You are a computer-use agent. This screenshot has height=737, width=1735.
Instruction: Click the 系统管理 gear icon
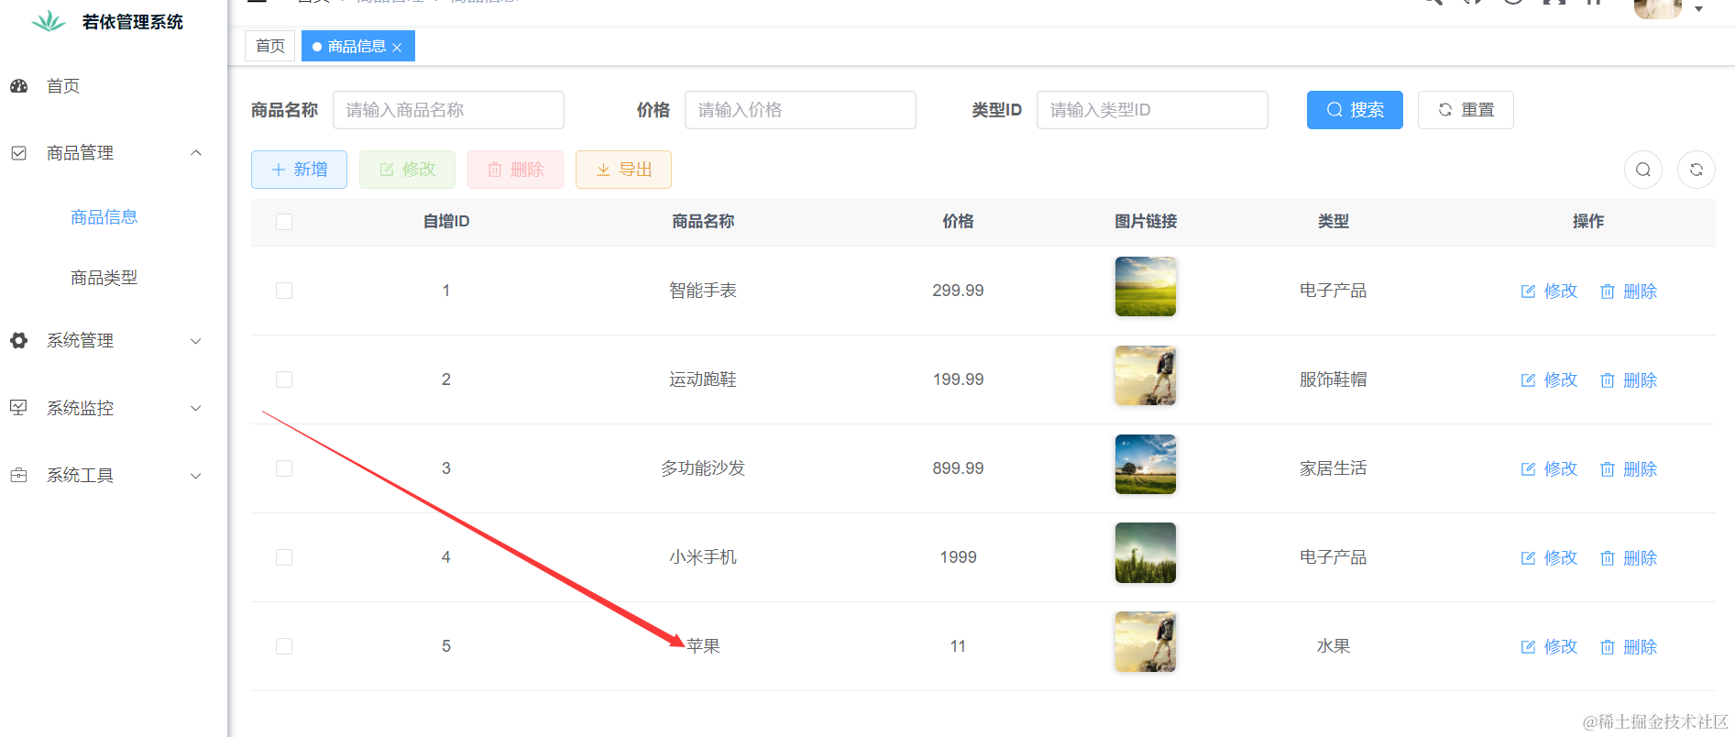click(x=19, y=341)
